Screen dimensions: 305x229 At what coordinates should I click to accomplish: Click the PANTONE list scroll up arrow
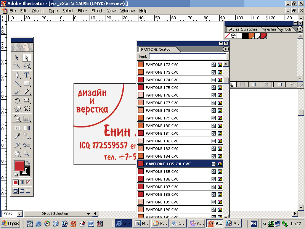[226, 64]
